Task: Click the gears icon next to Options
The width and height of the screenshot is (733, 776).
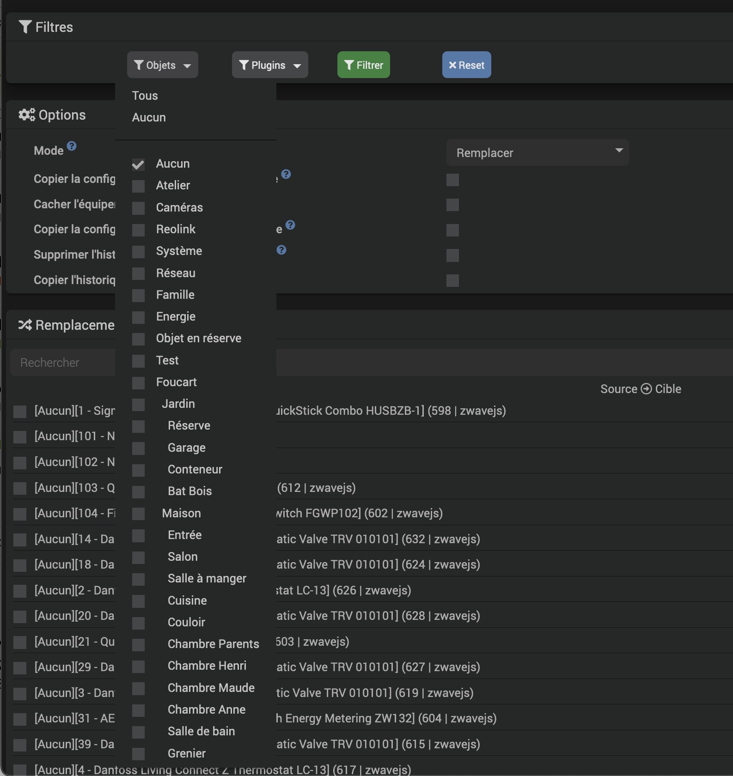Action: [x=27, y=115]
